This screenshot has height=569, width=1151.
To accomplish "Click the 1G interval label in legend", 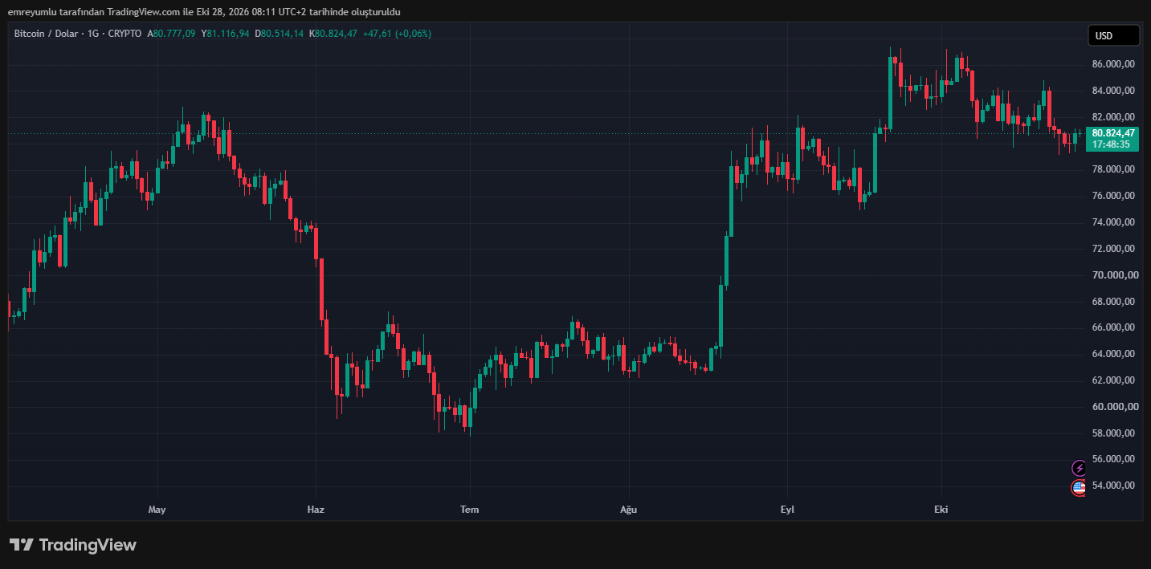I will pos(92,34).
